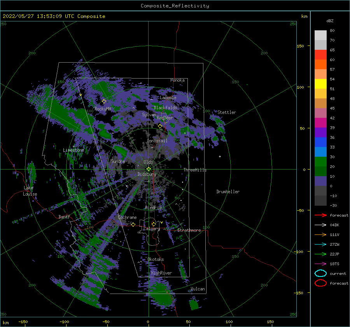Click the RedDeer city label
The width and height of the screenshot is (350, 327).
click(x=165, y=118)
